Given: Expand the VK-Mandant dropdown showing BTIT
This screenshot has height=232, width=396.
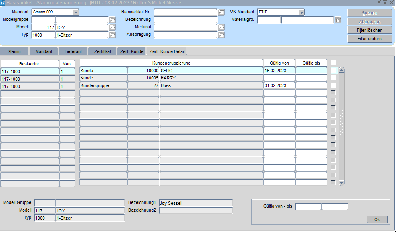Looking at the screenshot, I should (x=301, y=12).
